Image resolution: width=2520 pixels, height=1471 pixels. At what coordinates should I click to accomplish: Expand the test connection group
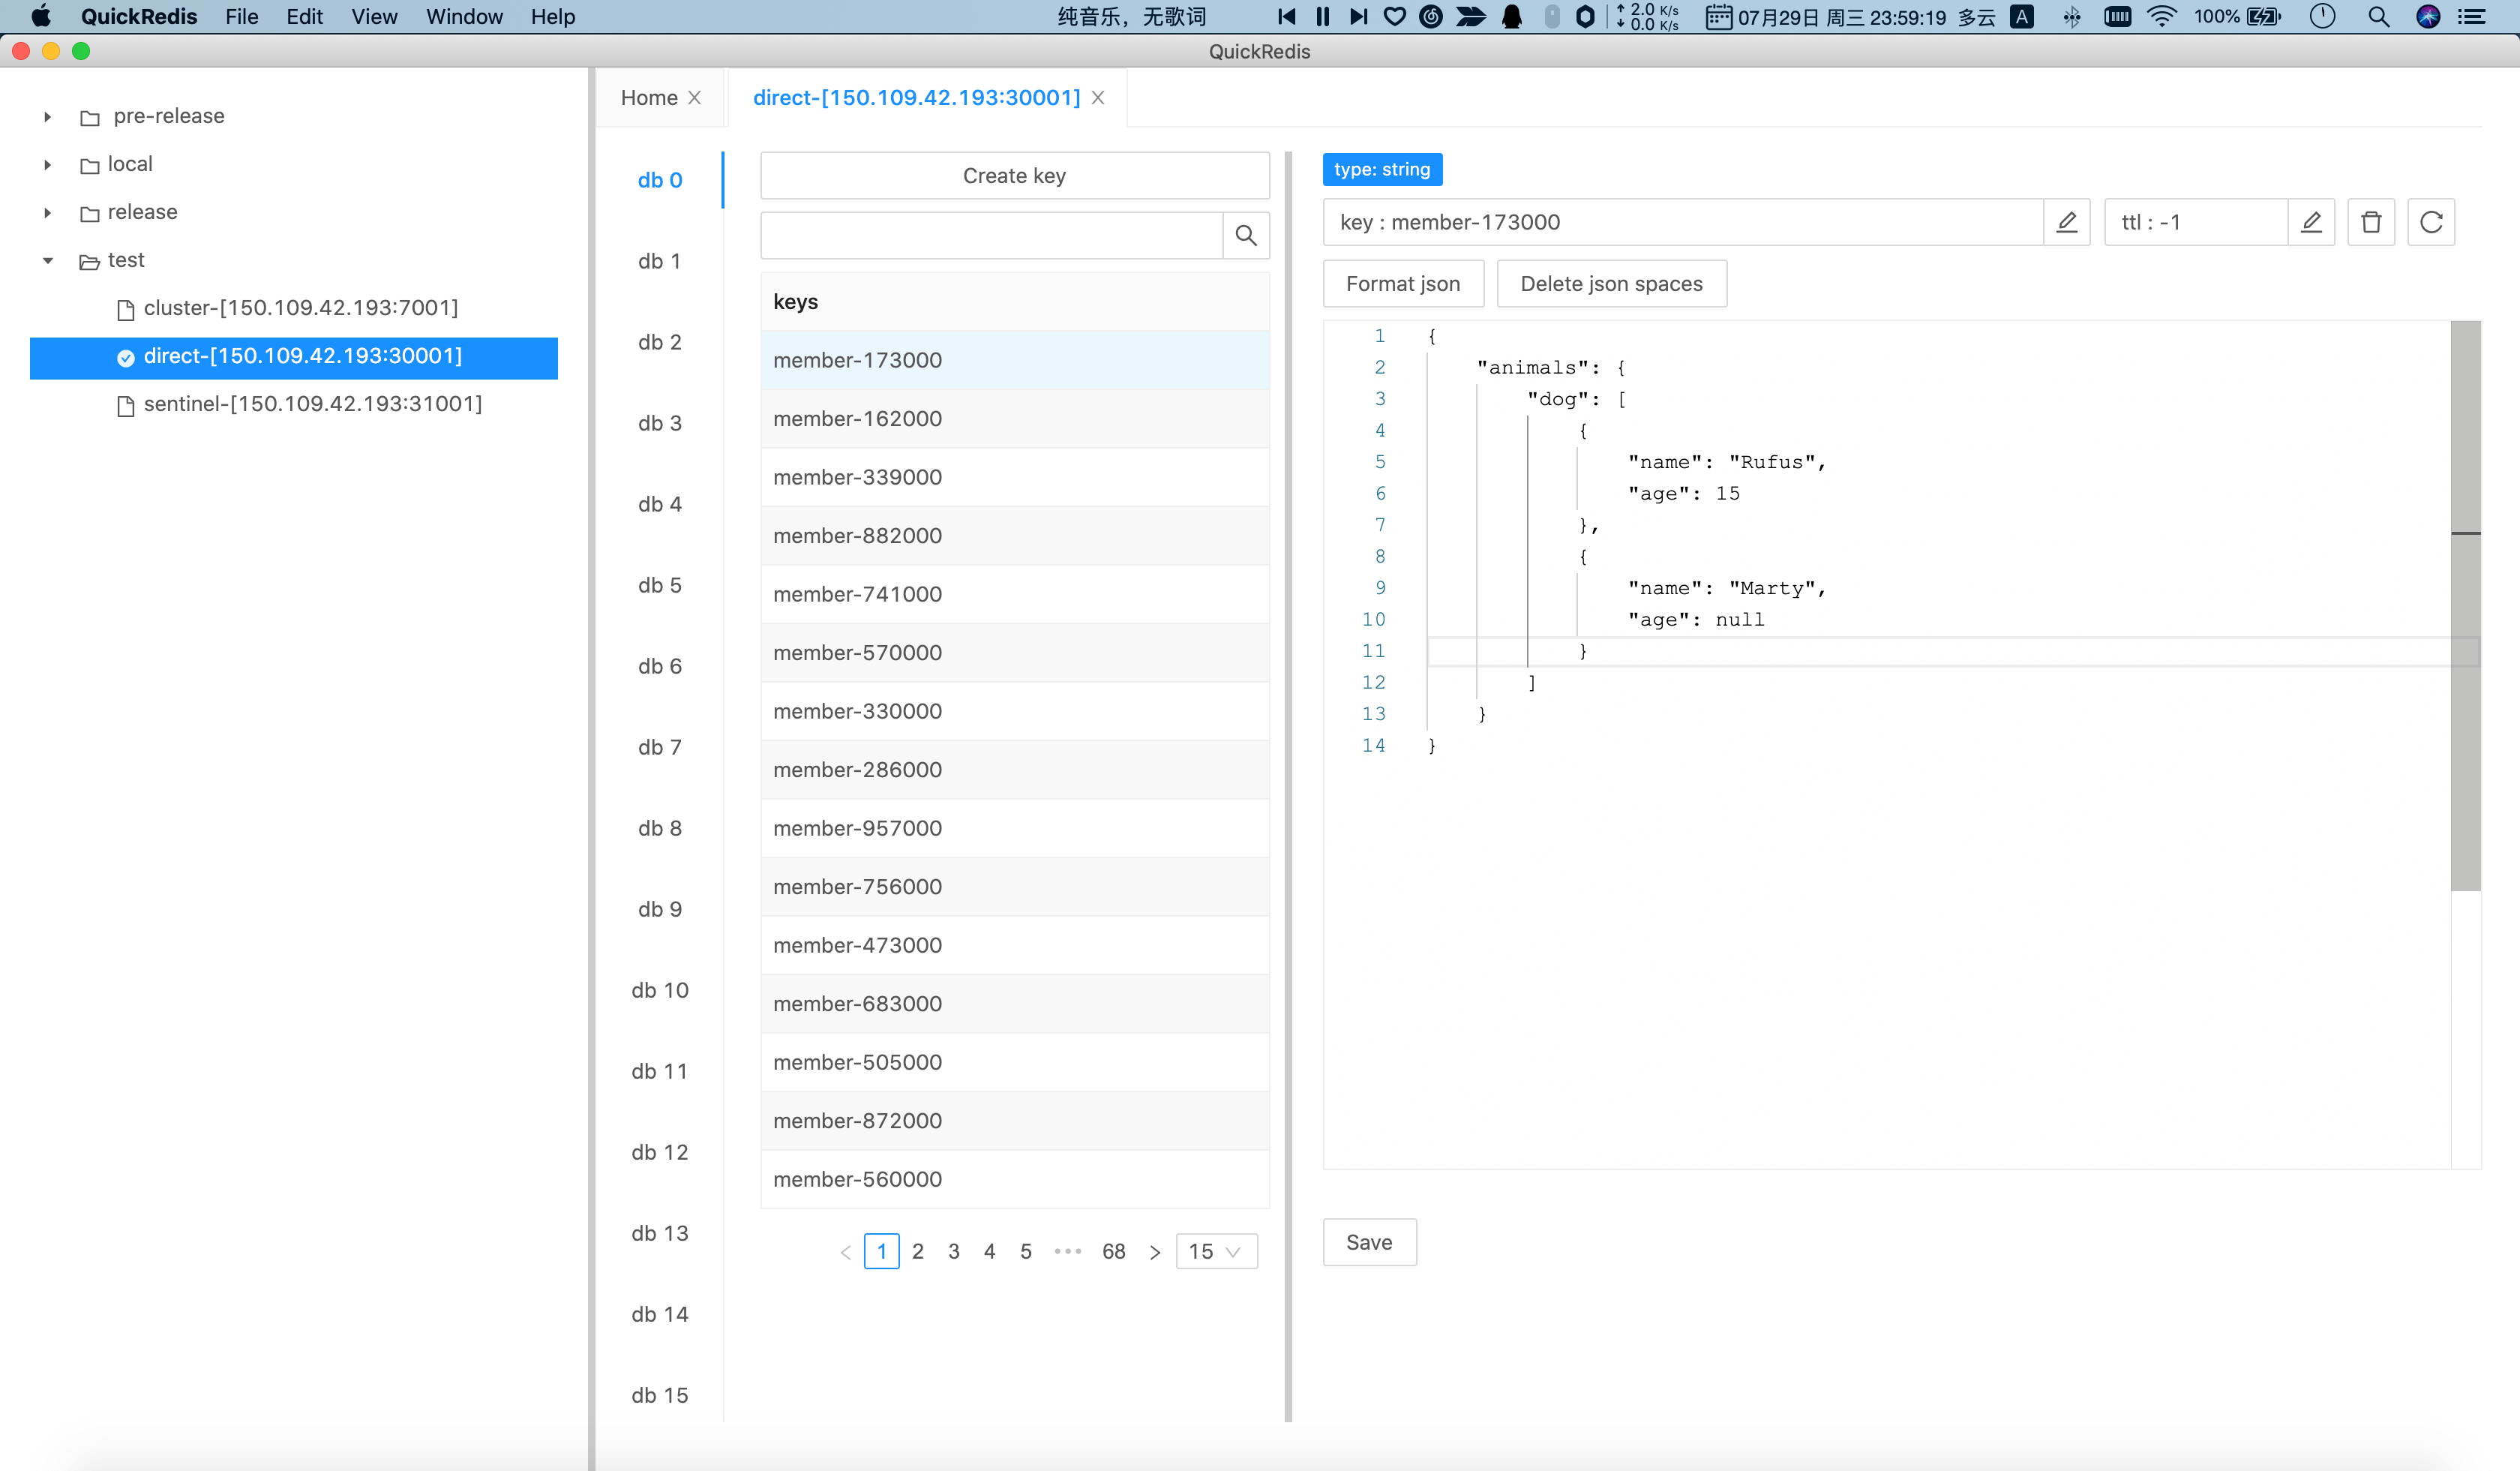pyautogui.click(x=46, y=260)
